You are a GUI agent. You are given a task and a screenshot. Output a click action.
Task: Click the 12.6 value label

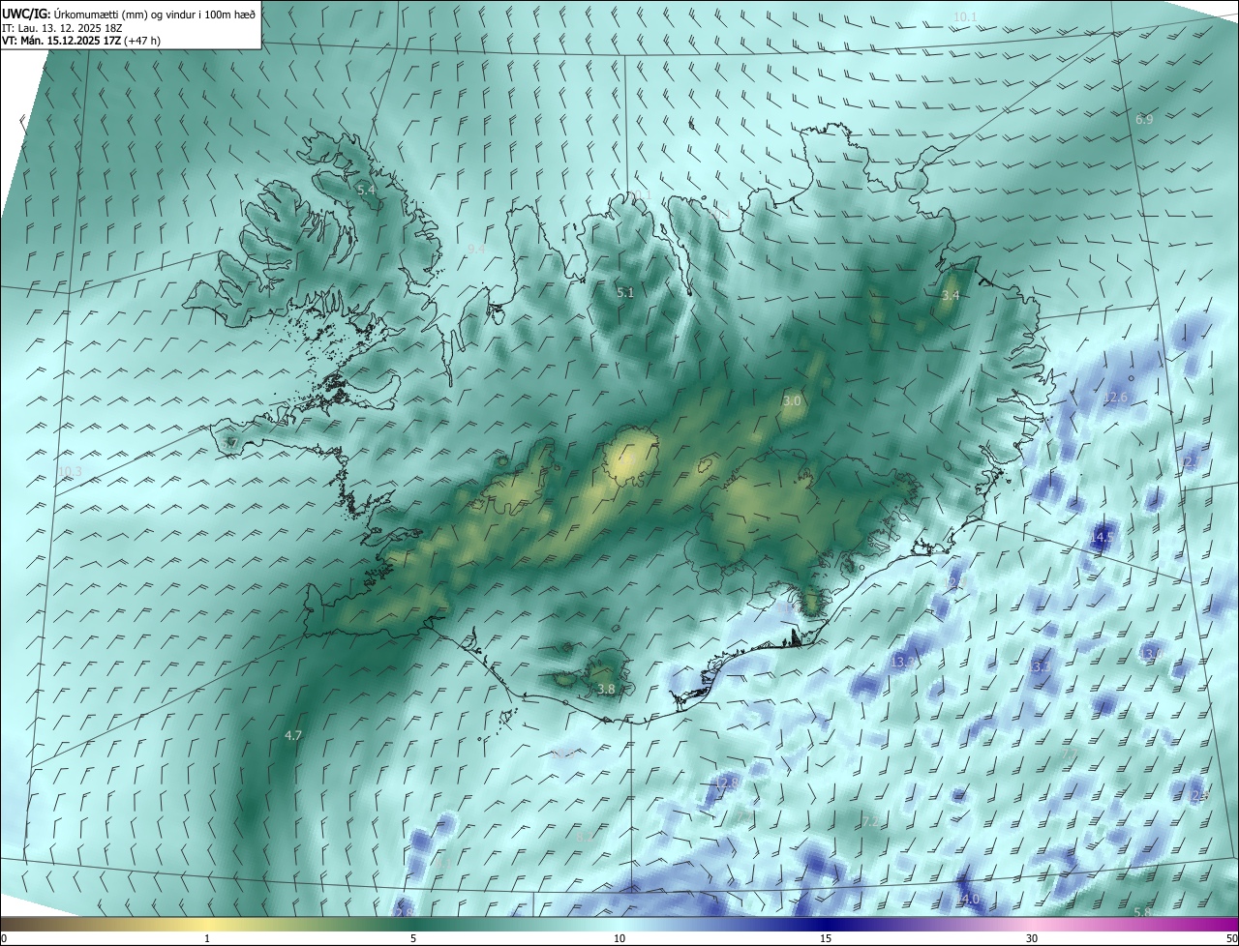click(1115, 398)
